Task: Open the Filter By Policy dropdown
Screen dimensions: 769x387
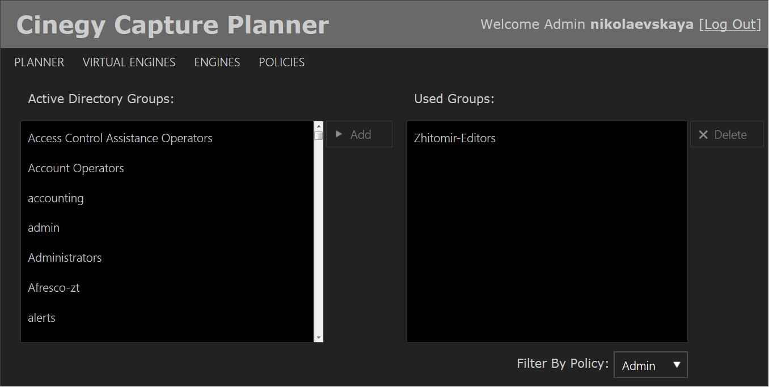Action: coord(650,365)
